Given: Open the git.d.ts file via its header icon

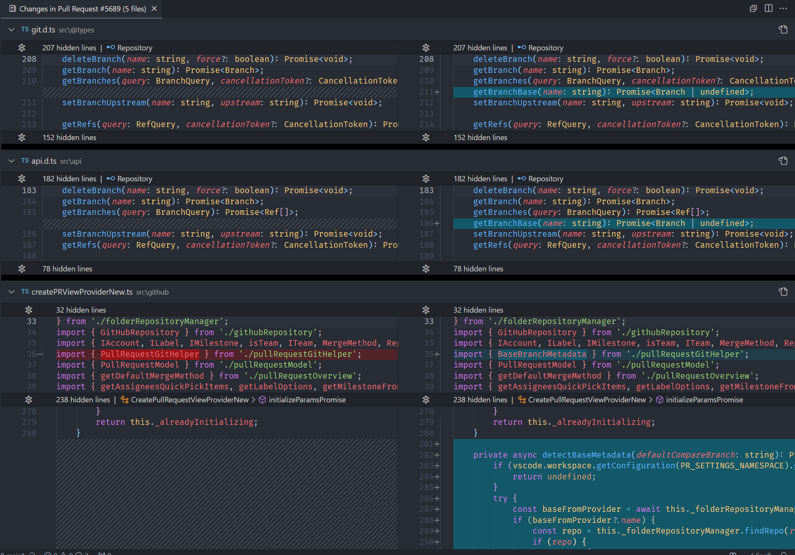Looking at the screenshot, I should pos(783,30).
